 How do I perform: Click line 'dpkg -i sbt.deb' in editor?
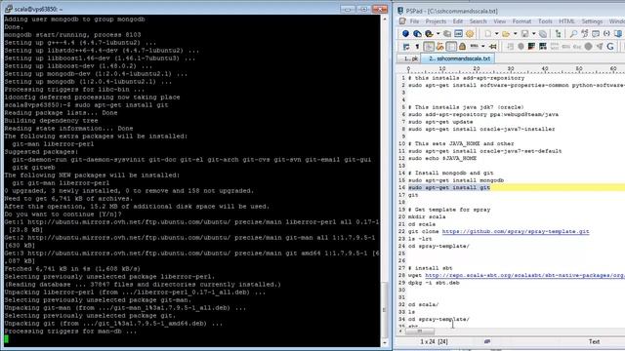tap(434, 283)
